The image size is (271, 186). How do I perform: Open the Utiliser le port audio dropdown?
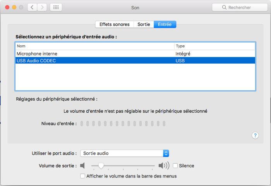tap(124, 153)
